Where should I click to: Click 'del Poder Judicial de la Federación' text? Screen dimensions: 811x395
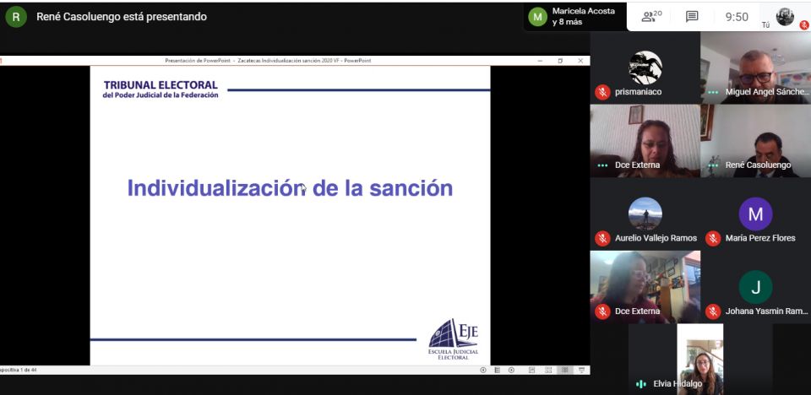pyautogui.click(x=161, y=95)
